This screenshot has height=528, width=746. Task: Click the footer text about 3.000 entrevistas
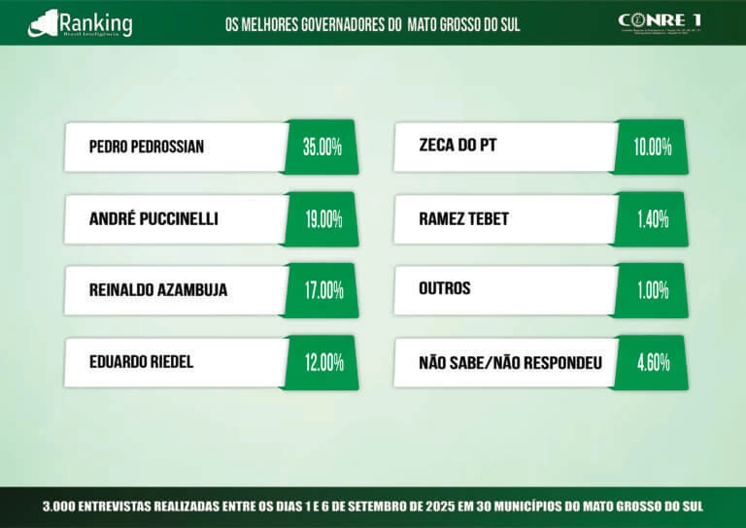tap(372, 507)
